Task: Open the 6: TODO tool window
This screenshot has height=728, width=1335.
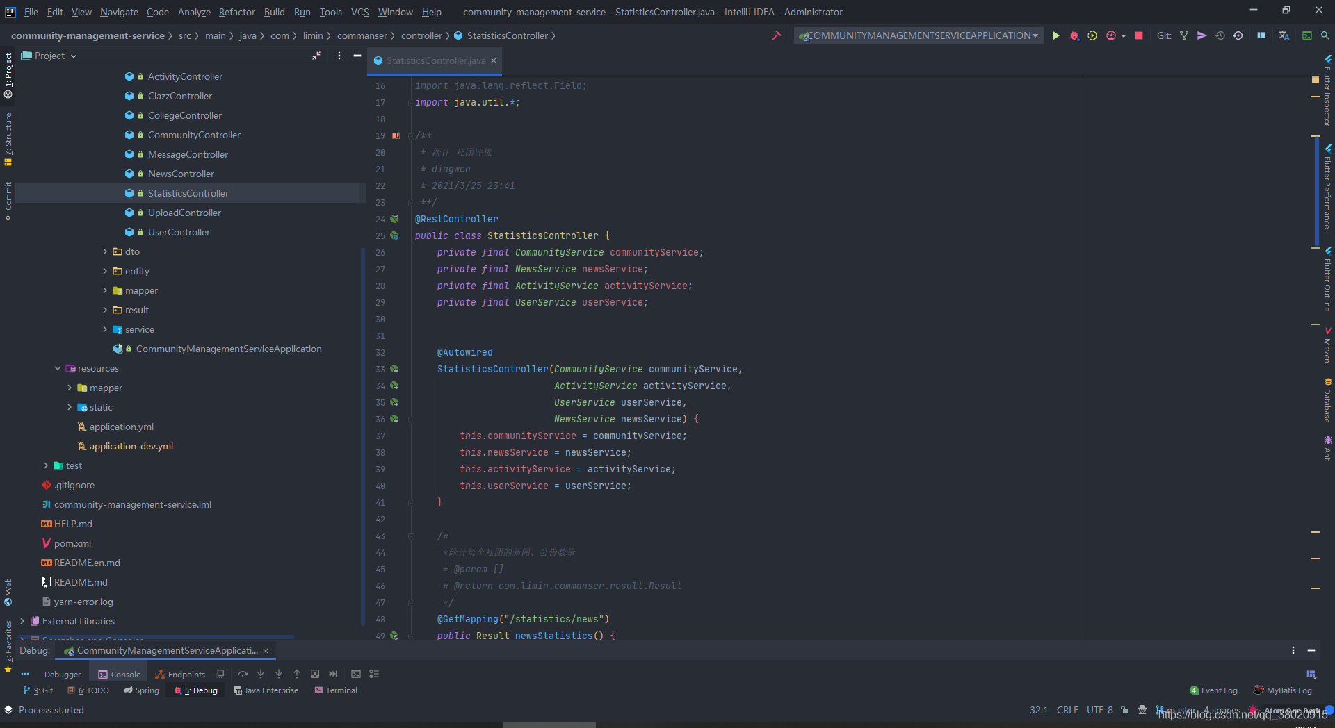Action: 88,690
